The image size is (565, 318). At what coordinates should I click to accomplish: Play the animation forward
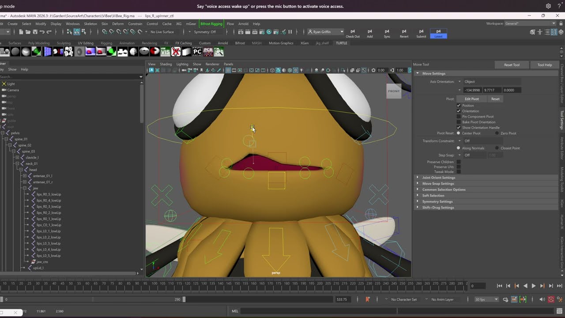(x=534, y=286)
